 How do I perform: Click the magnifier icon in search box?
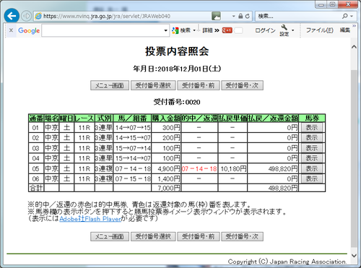[x=344, y=16]
